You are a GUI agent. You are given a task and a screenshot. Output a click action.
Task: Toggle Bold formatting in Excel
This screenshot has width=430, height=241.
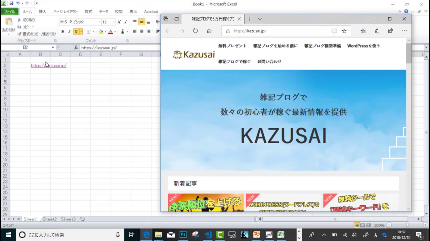point(62,31)
